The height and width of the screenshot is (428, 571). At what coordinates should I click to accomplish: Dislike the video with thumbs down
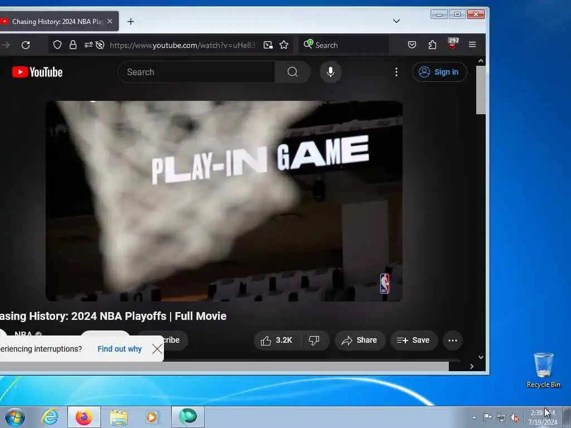click(314, 341)
